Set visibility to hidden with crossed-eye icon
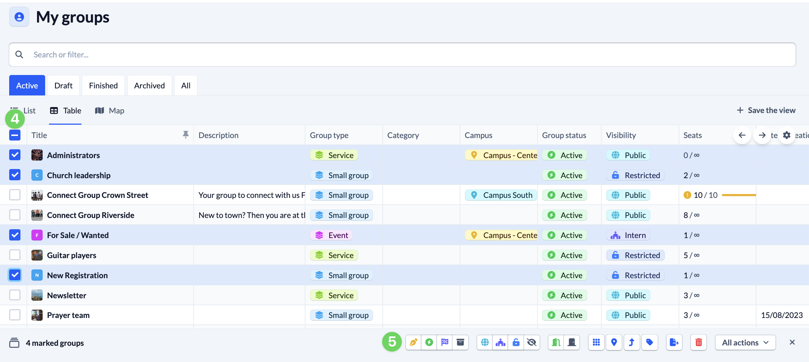Screen dimensions: 809x362 (x=531, y=342)
